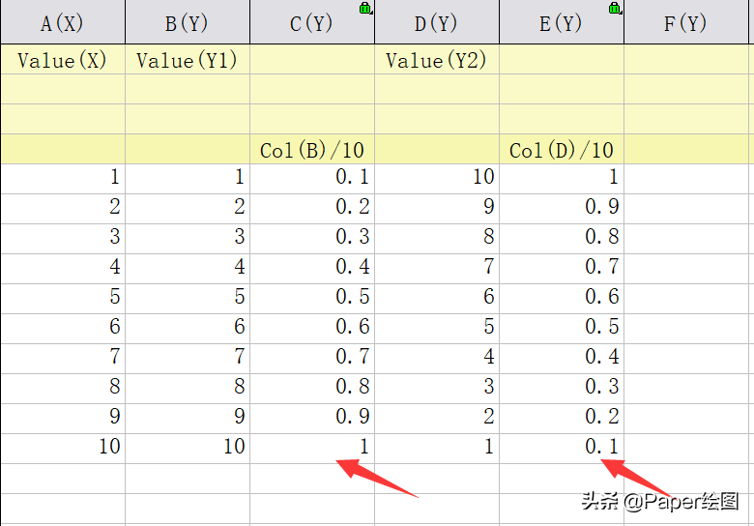Click the green lock icon on column C(Y)

pos(365,8)
